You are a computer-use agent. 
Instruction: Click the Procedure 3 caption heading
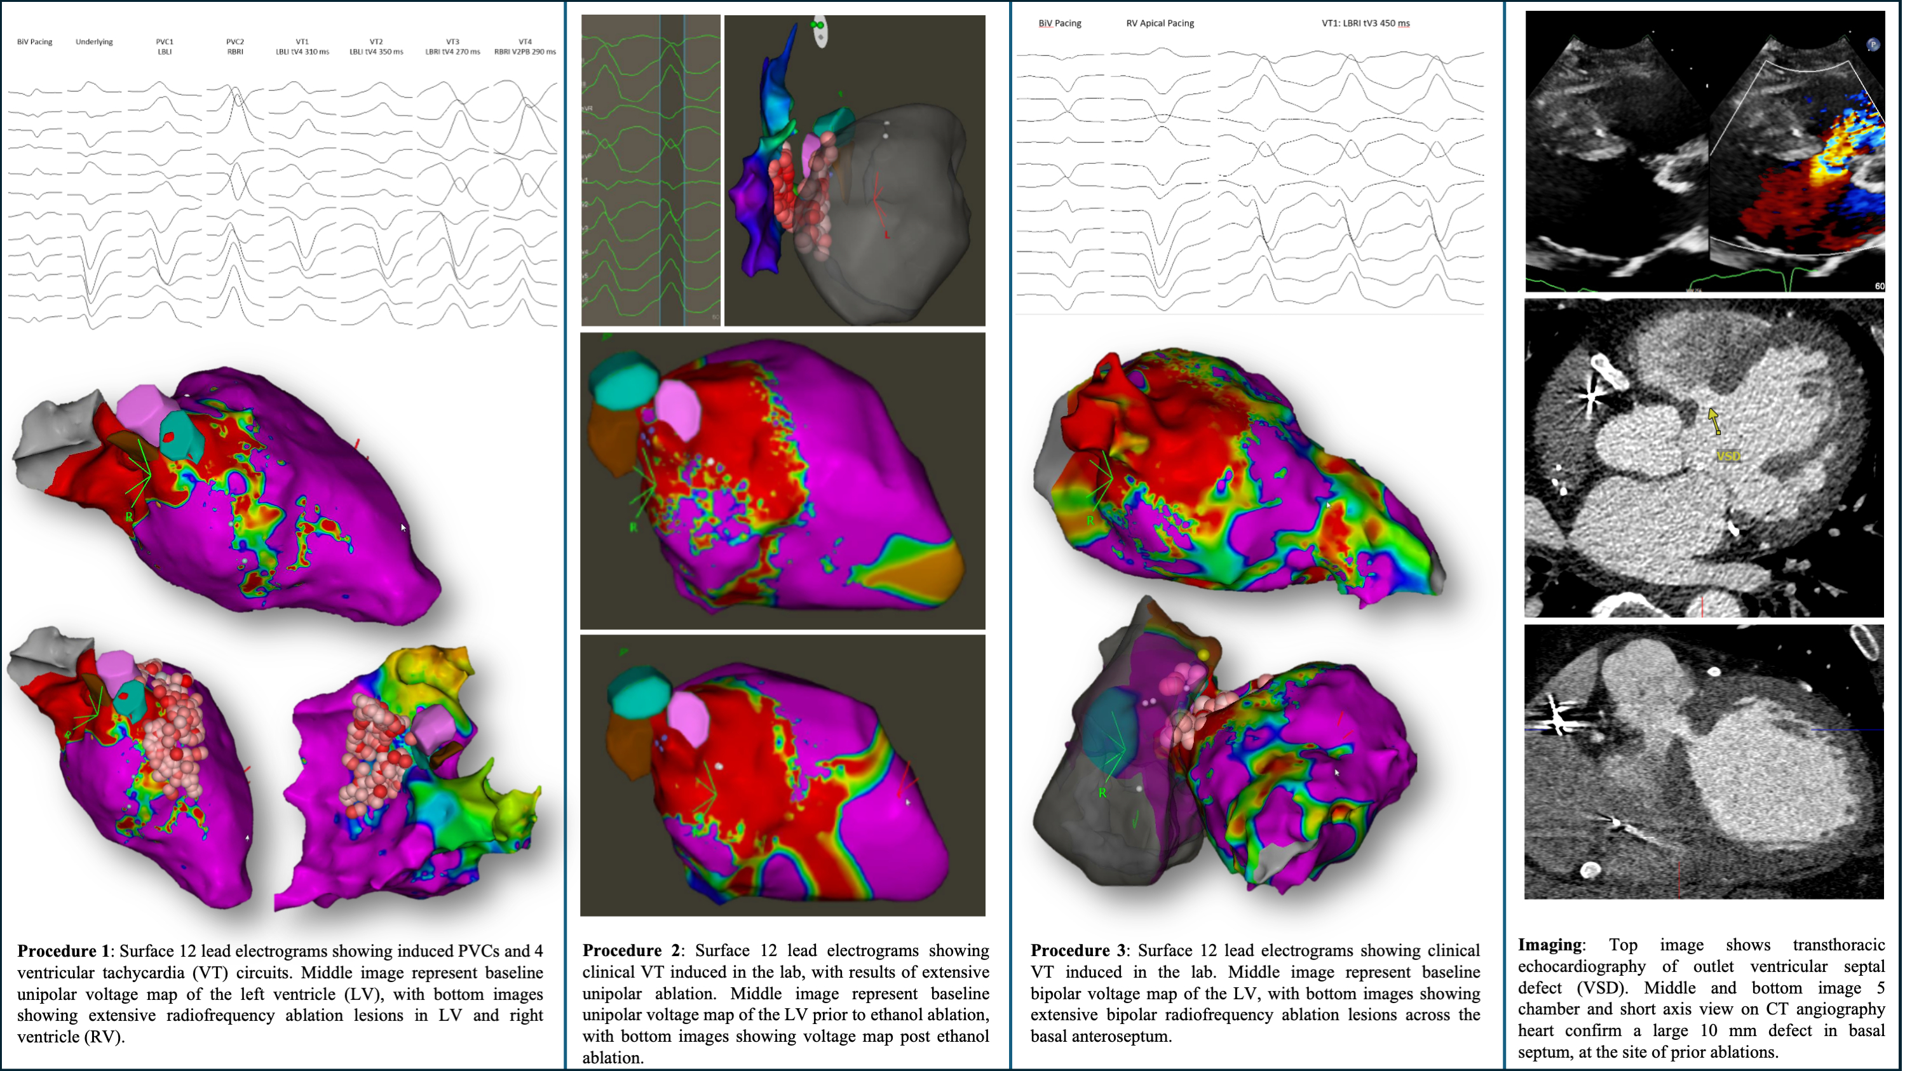(x=1078, y=950)
